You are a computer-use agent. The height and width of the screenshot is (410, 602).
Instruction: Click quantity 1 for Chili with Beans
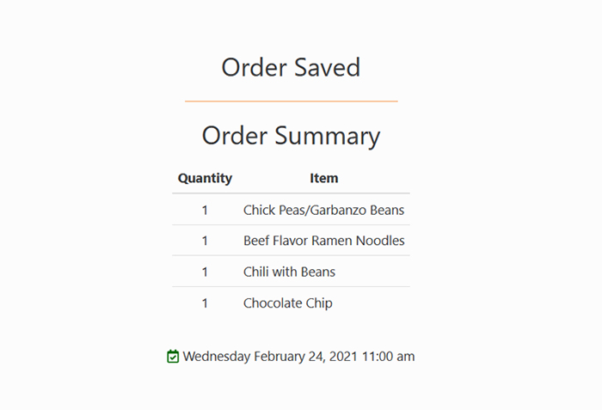(205, 272)
